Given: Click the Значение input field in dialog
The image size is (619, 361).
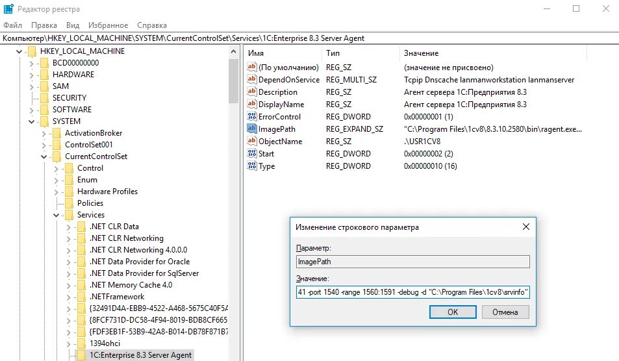Looking at the screenshot, I should pyautogui.click(x=413, y=292).
